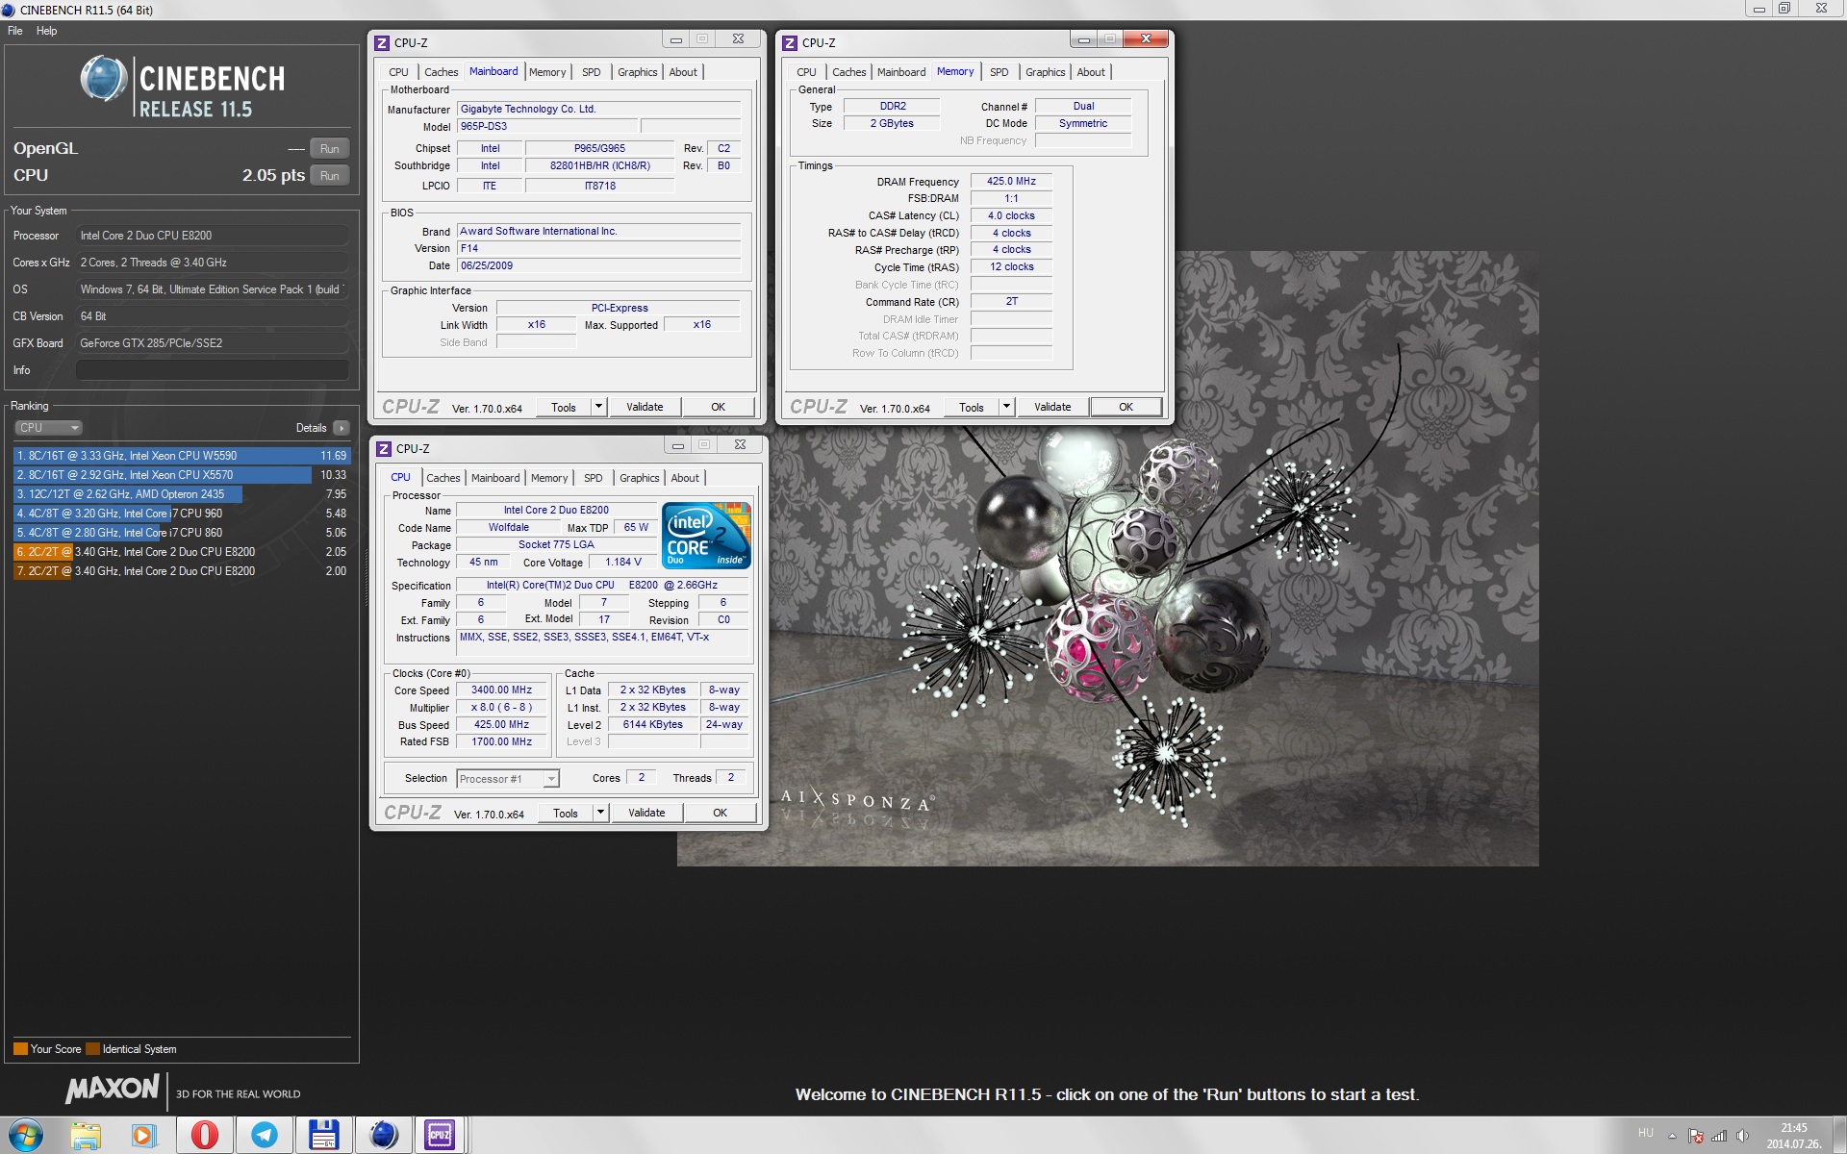This screenshot has width=1847, height=1154.
Task: Open Windows Explorer from the taskbar
Action: click(86, 1136)
